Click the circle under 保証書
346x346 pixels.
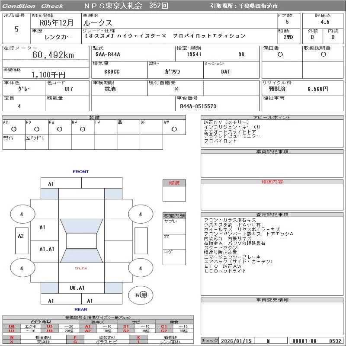[280, 54]
